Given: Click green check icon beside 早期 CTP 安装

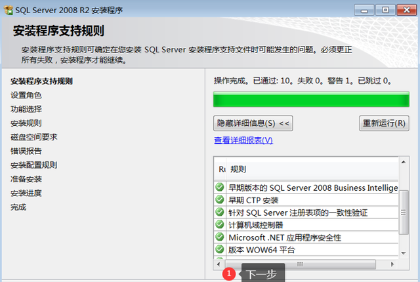Looking at the screenshot, I should click(220, 199).
